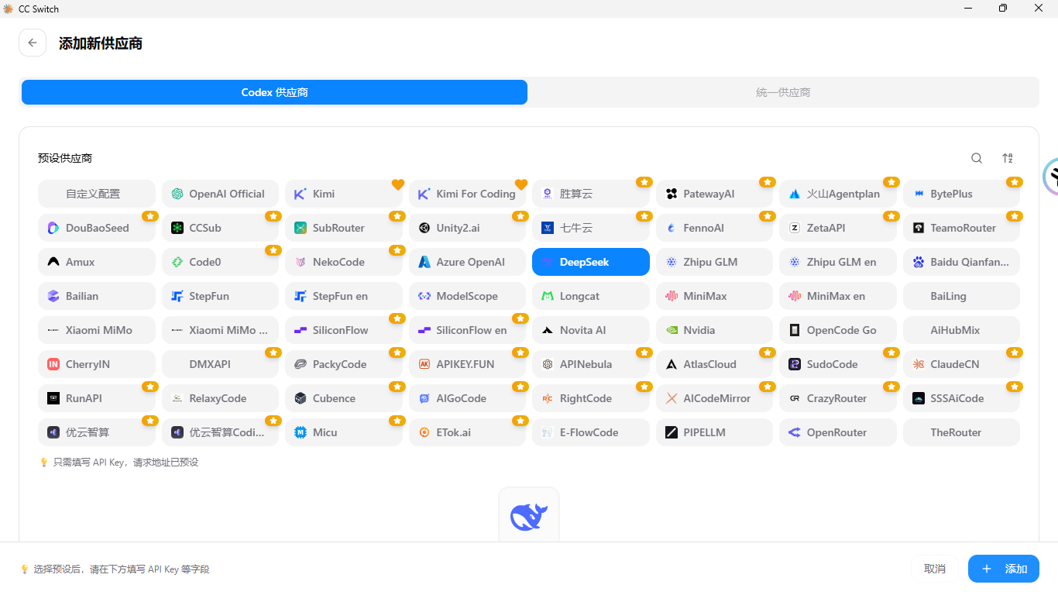
Task: Select SubRouter provider
Action: pyautogui.click(x=344, y=228)
